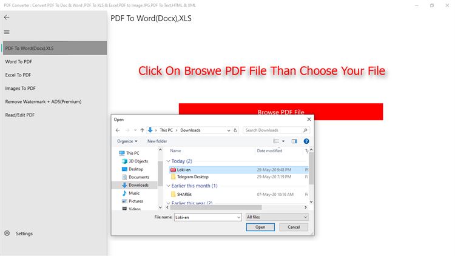Open the All files type dropdown
455x256 pixels.
pos(277,217)
